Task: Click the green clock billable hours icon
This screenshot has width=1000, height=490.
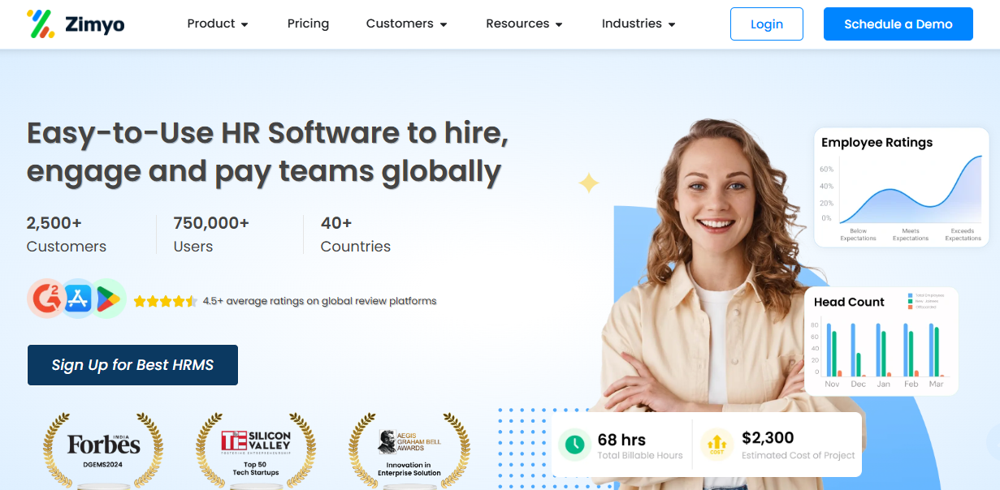Action: click(574, 444)
